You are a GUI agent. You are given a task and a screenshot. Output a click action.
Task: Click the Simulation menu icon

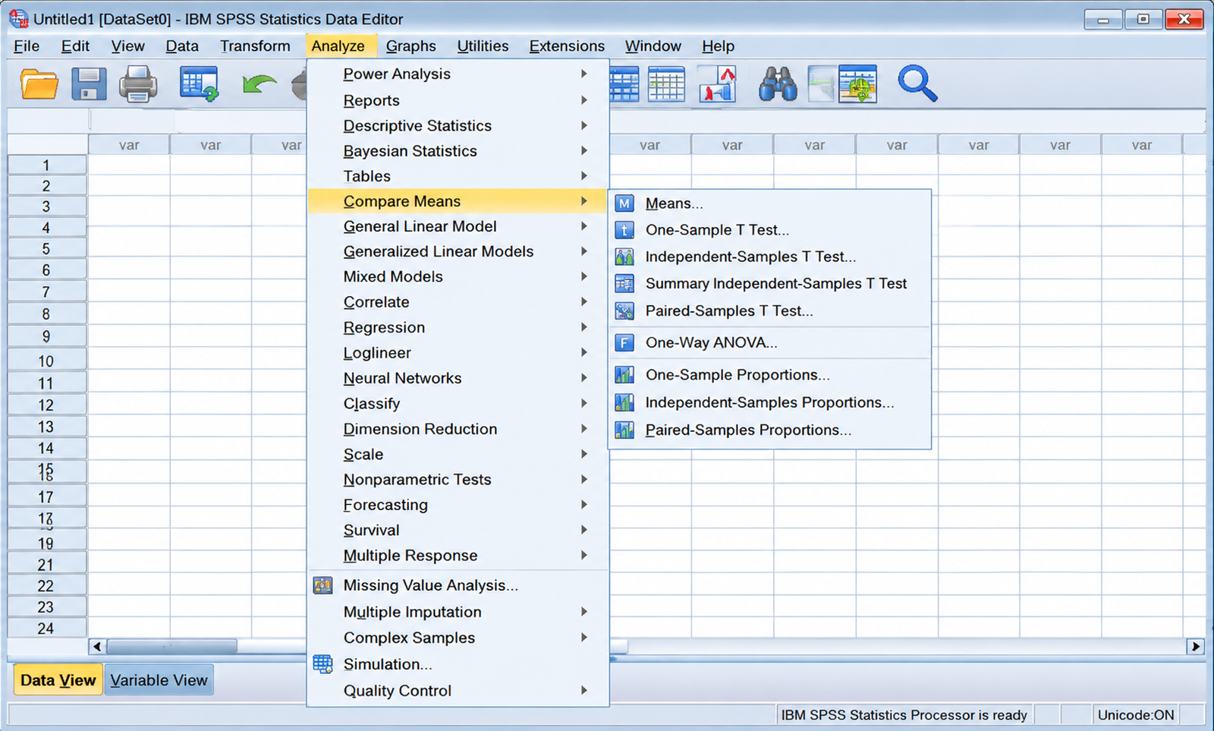pos(323,664)
